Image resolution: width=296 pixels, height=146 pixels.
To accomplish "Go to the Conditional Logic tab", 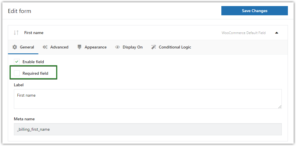I will point(175,47).
